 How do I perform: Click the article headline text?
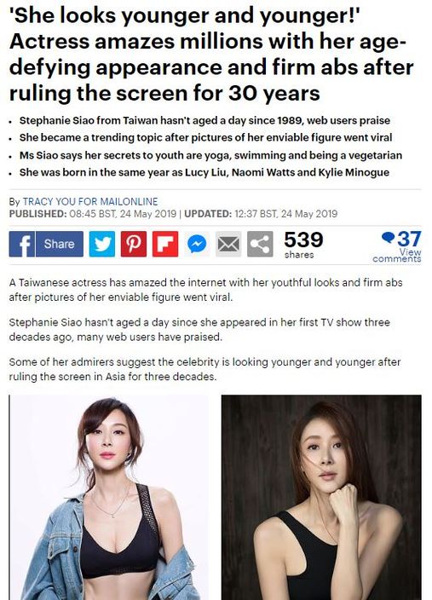(211, 54)
